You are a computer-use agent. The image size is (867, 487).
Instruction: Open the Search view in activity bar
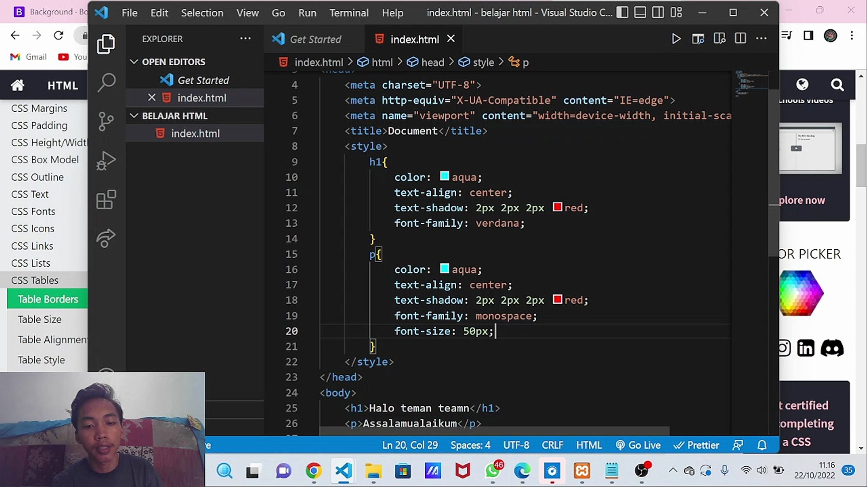coord(106,83)
